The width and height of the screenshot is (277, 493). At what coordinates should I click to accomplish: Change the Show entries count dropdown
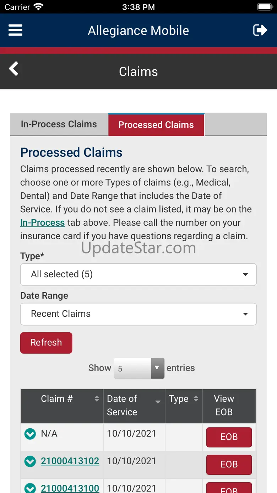[x=139, y=368]
